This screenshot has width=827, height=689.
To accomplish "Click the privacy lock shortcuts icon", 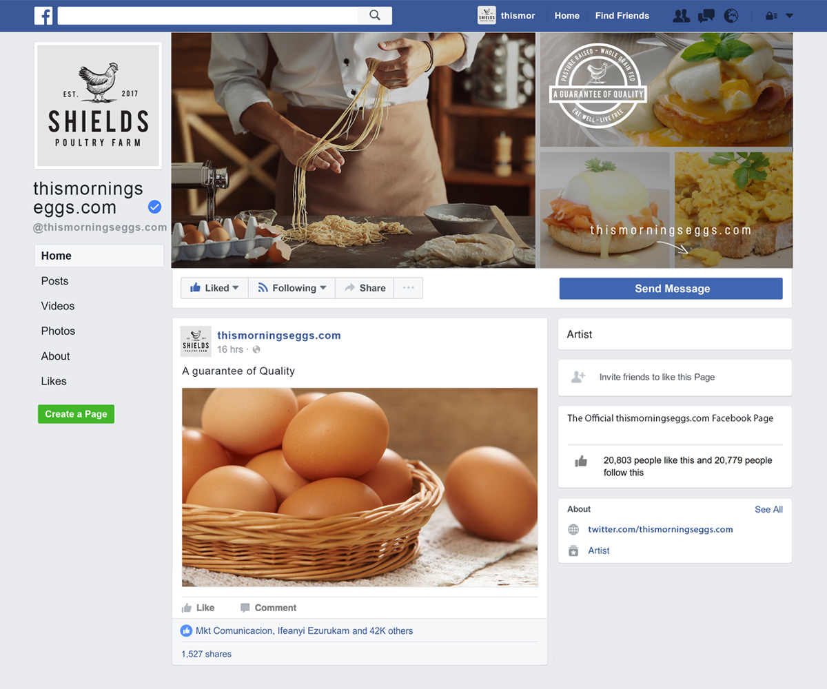I will click(772, 16).
